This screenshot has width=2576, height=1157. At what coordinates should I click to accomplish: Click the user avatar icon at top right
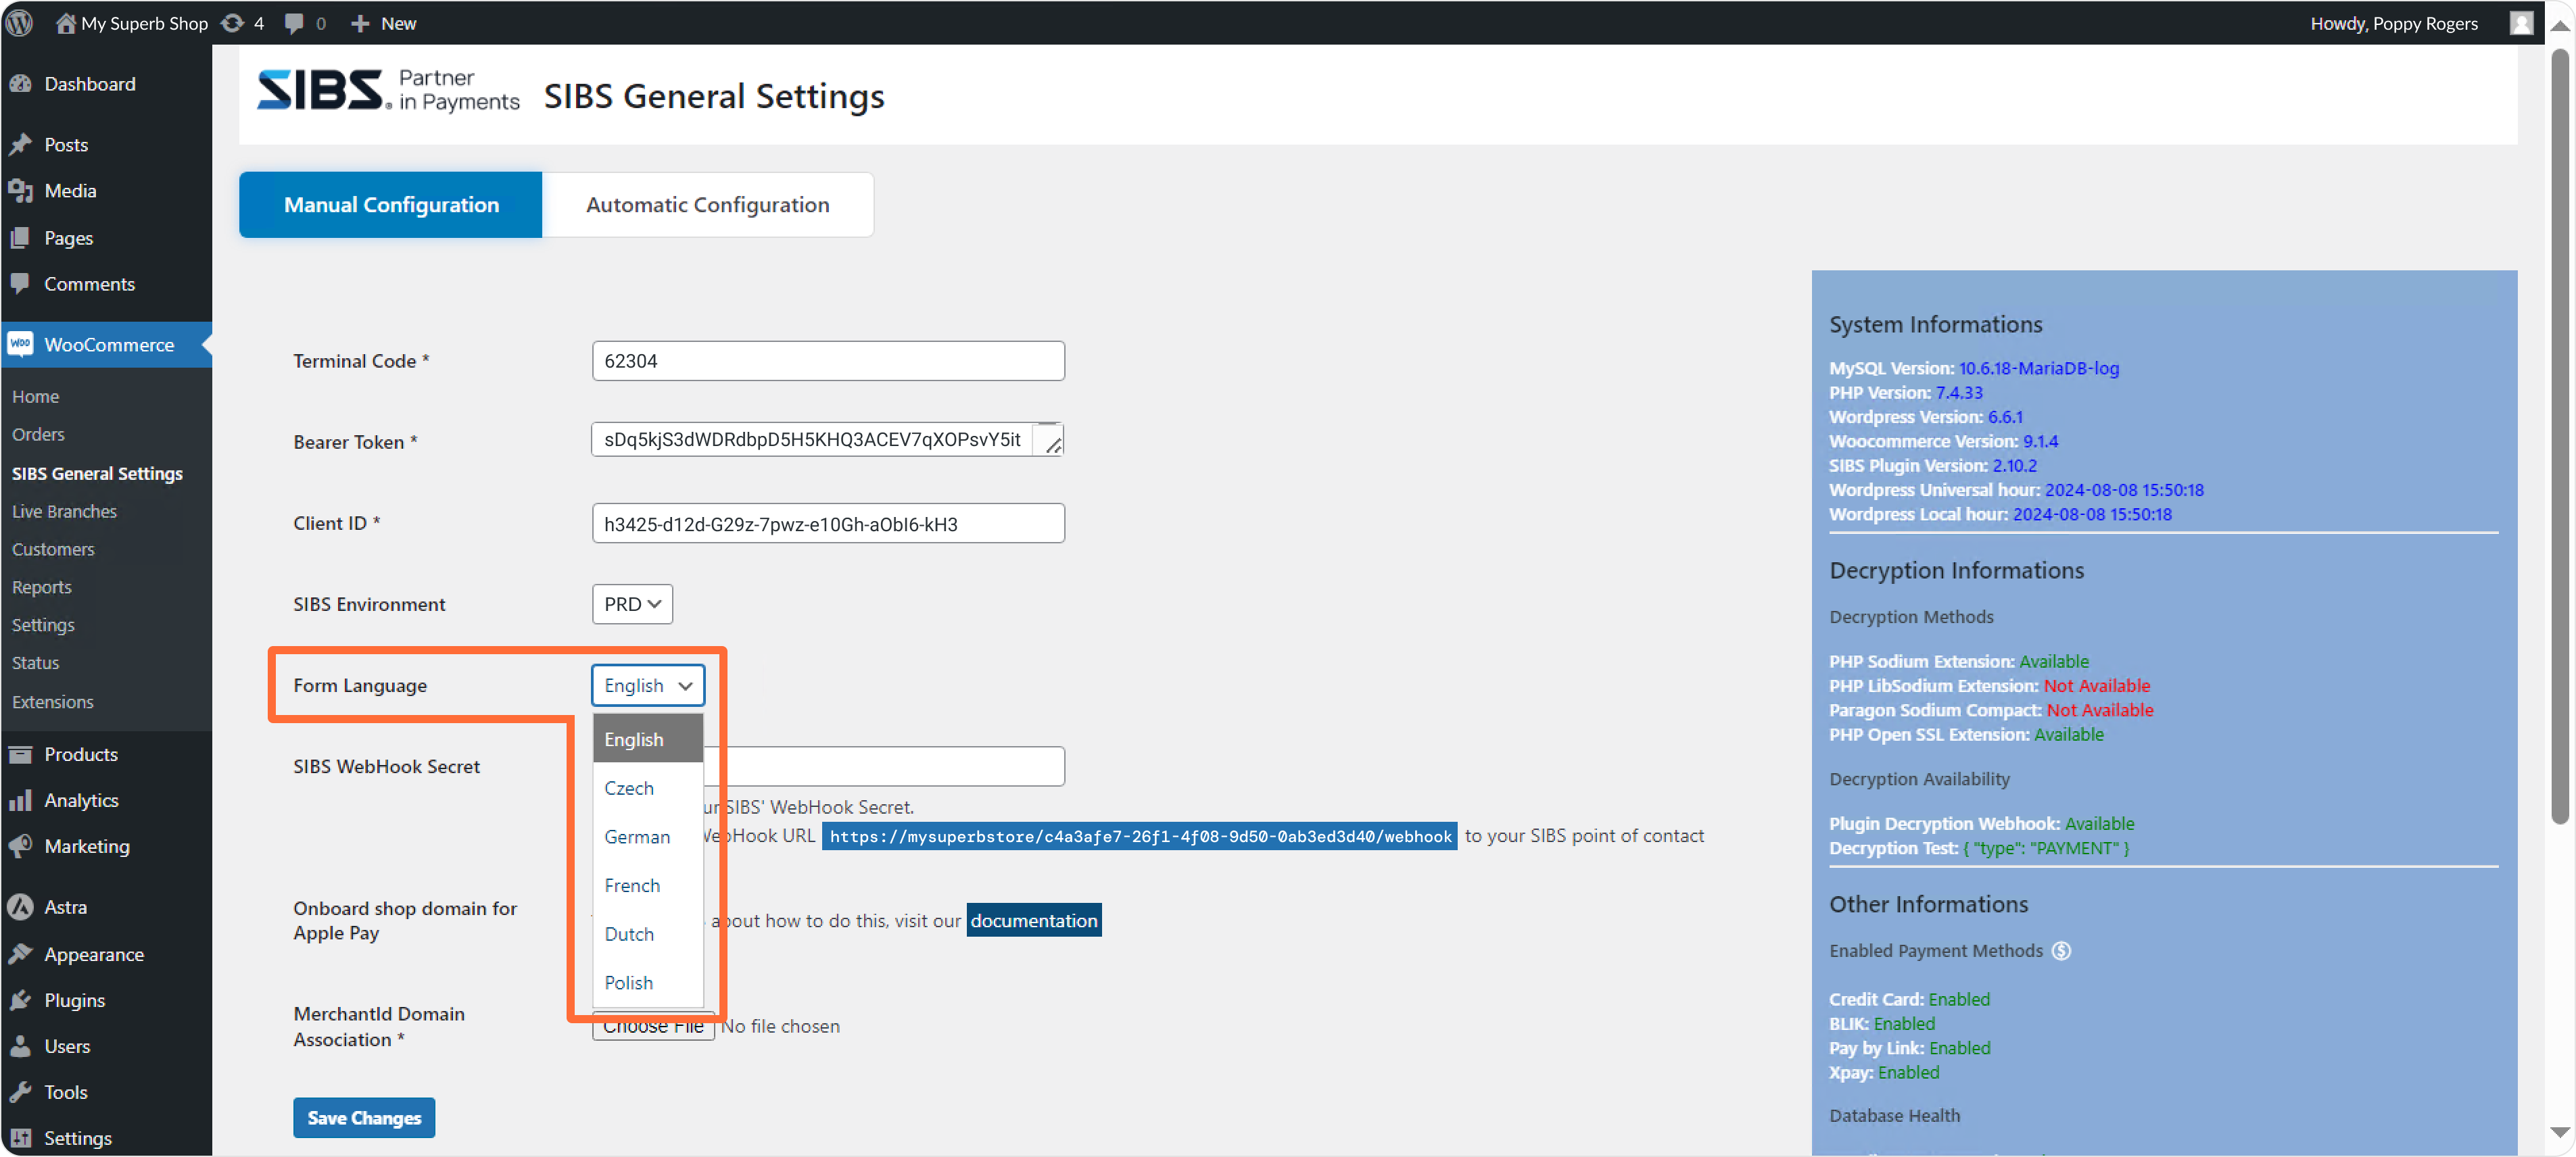2521,22
